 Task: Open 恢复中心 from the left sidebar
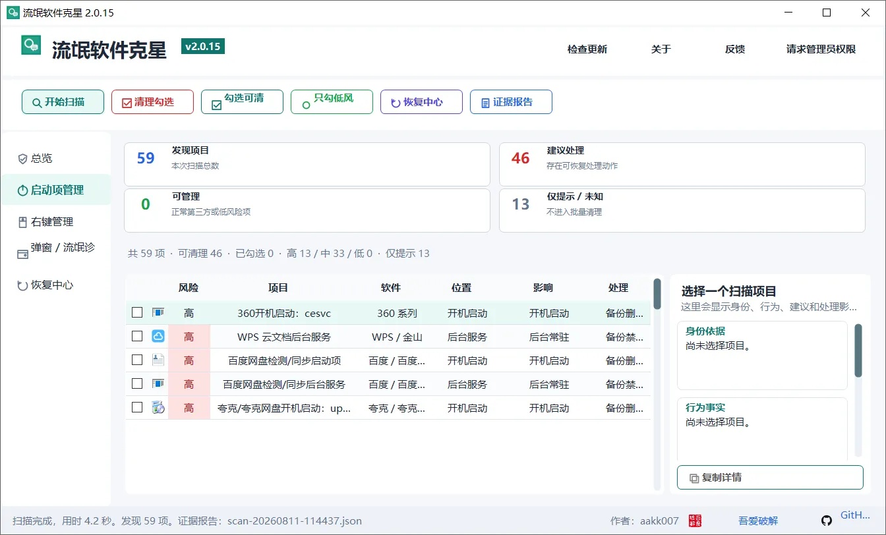coord(56,285)
